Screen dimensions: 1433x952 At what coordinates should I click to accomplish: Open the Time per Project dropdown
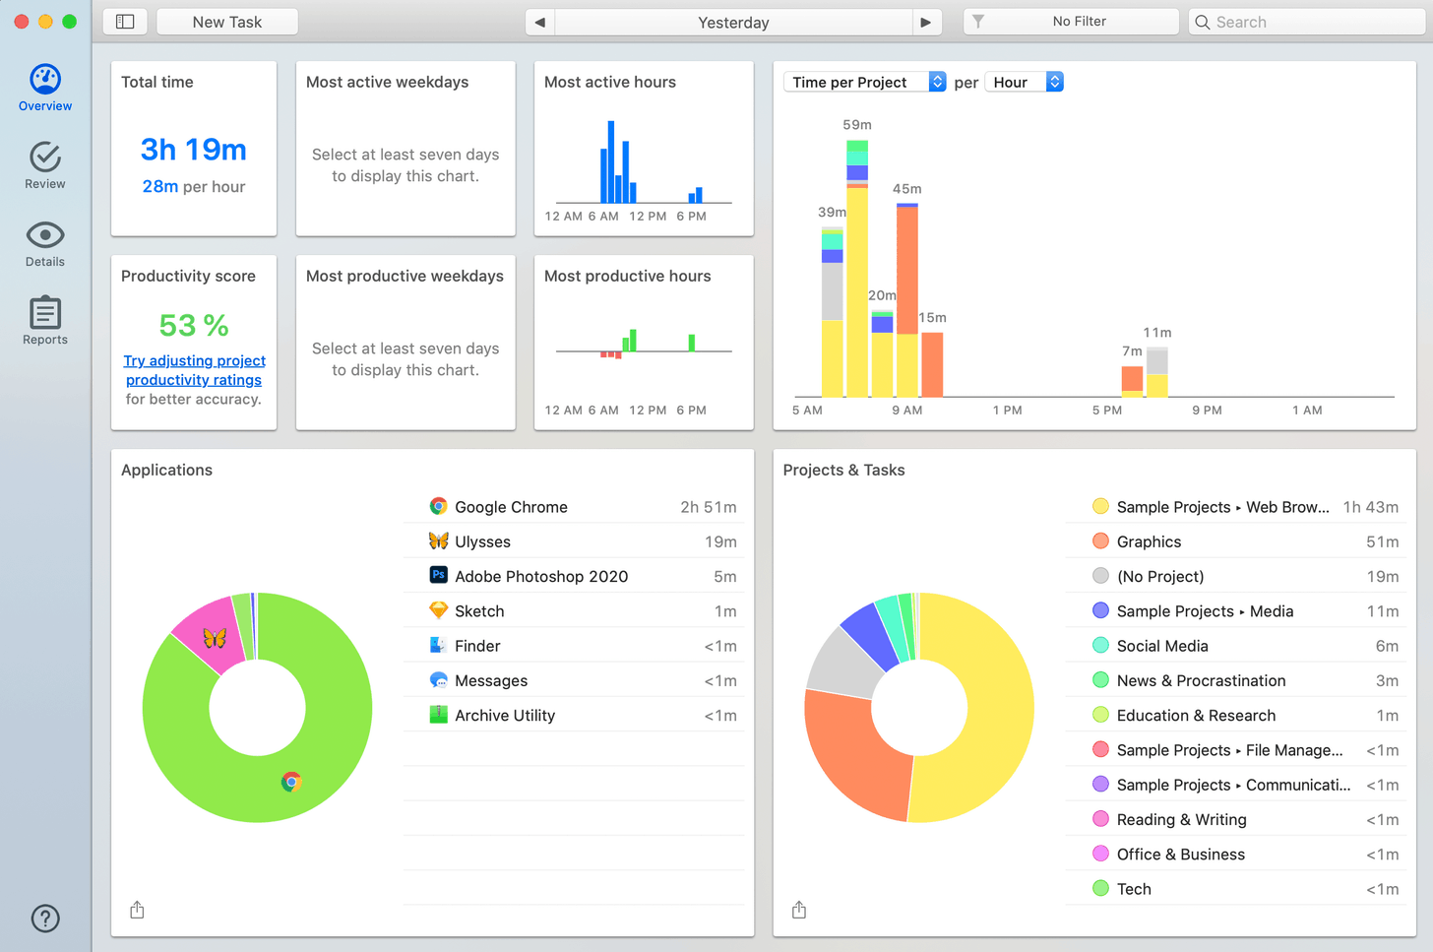[x=864, y=82]
